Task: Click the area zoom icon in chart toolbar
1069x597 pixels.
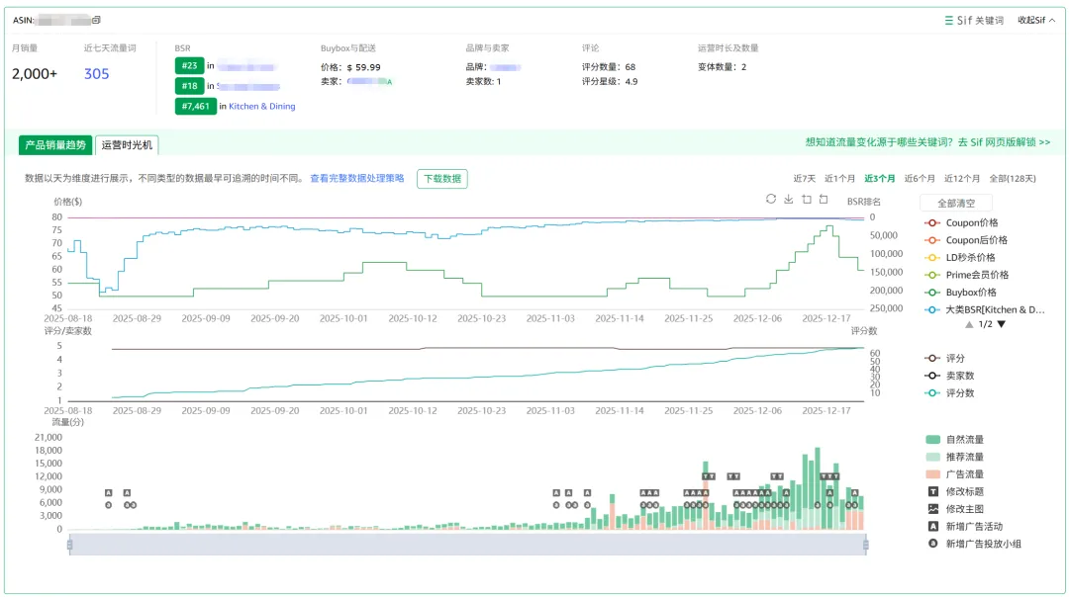Action: 806,199
